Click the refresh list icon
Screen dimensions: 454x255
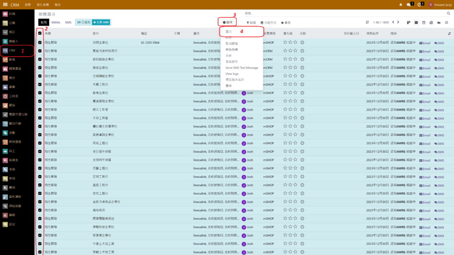(367, 22)
